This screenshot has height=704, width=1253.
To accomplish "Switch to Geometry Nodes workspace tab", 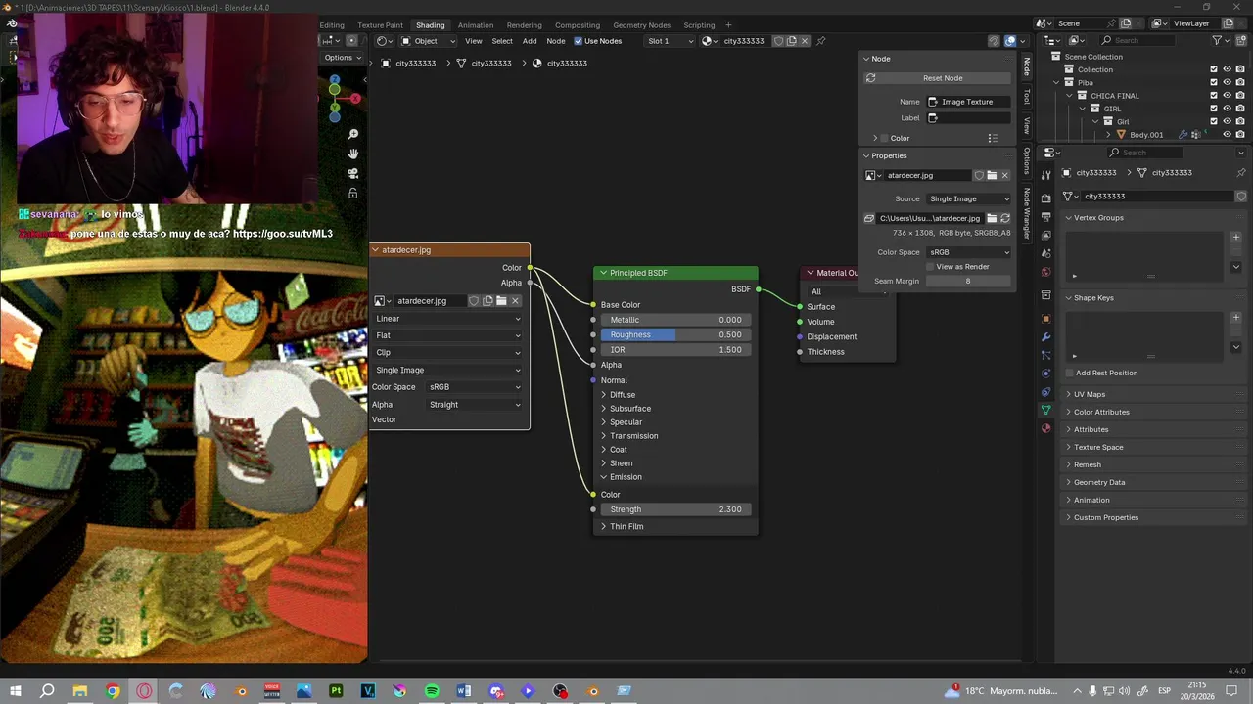I will click(641, 25).
